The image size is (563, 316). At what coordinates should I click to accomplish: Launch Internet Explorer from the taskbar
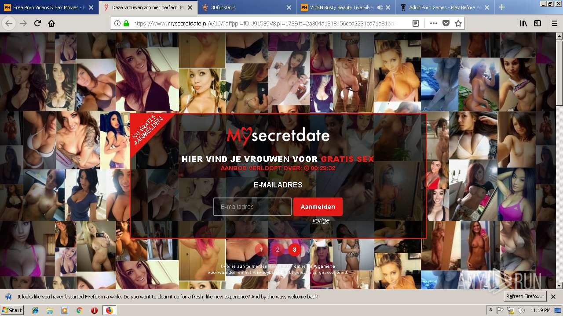[35, 310]
